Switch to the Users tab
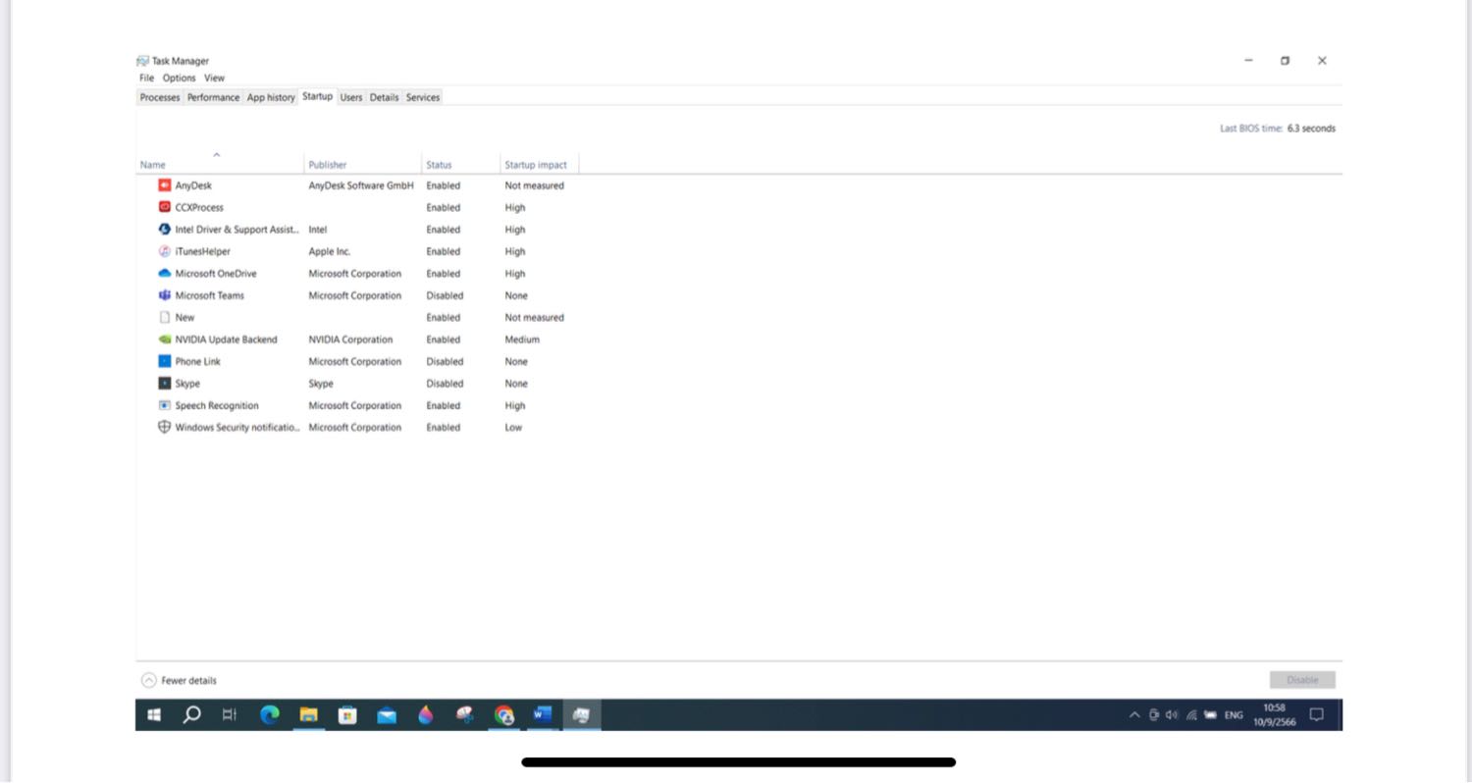The height and width of the screenshot is (783, 1472). pyautogui.click(x=351, y=97)
